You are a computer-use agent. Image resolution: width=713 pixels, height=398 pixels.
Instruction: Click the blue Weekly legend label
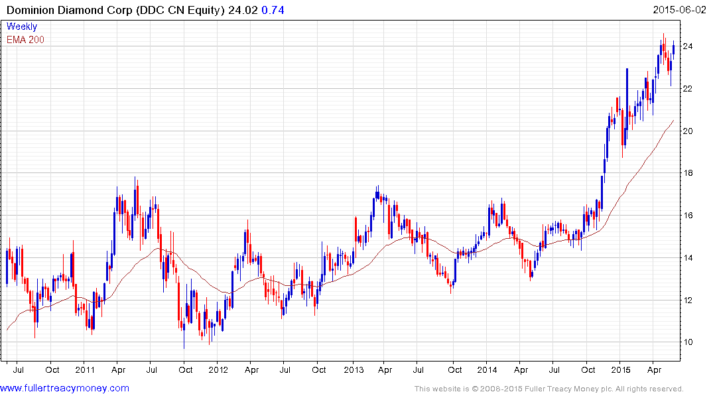tap(22, 27)
